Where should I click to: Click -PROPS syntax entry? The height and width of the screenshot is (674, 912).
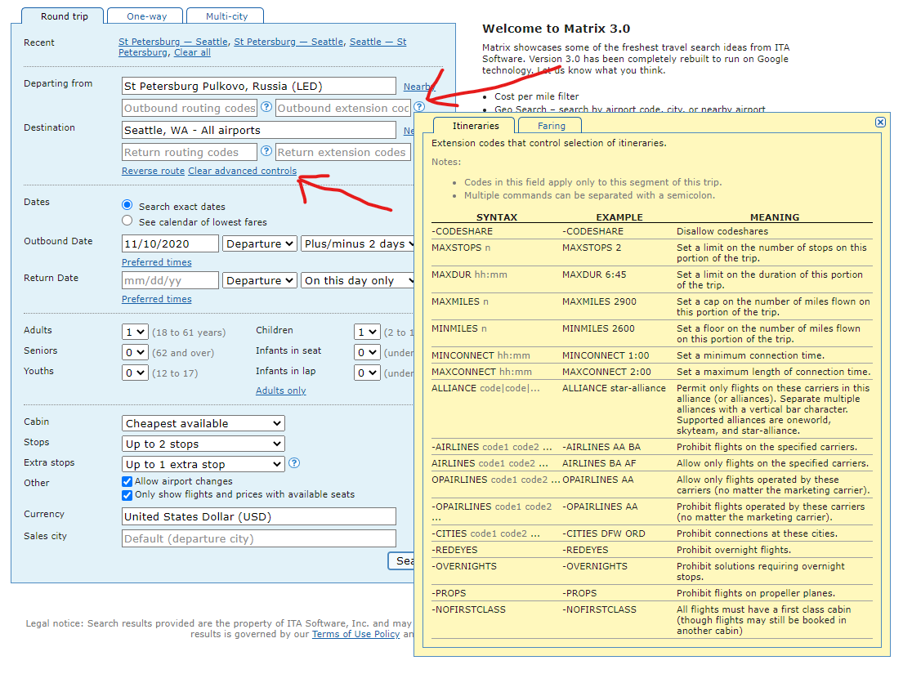pyautogui.click(x=449, y=593)
